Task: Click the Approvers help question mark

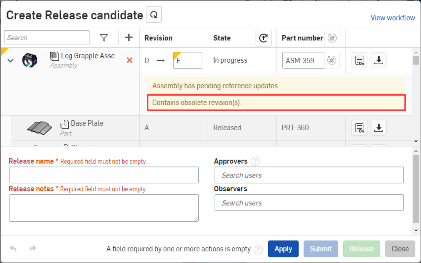Action: (255, 161)
